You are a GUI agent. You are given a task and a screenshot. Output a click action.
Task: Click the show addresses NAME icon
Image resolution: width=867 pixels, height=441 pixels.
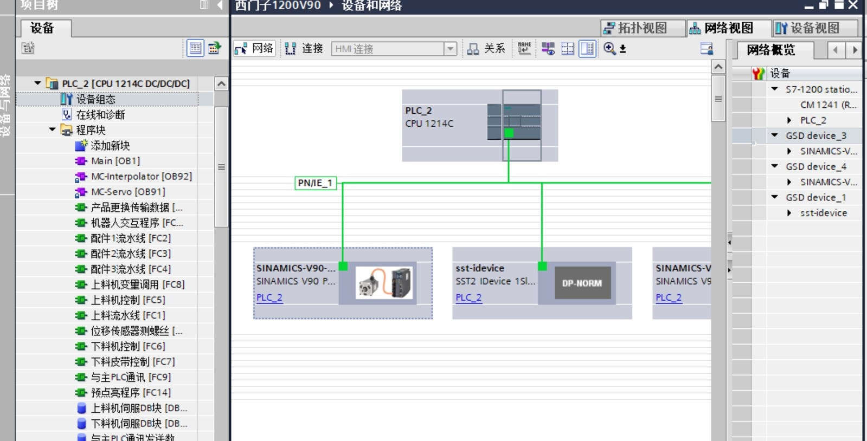click(524, 49)
